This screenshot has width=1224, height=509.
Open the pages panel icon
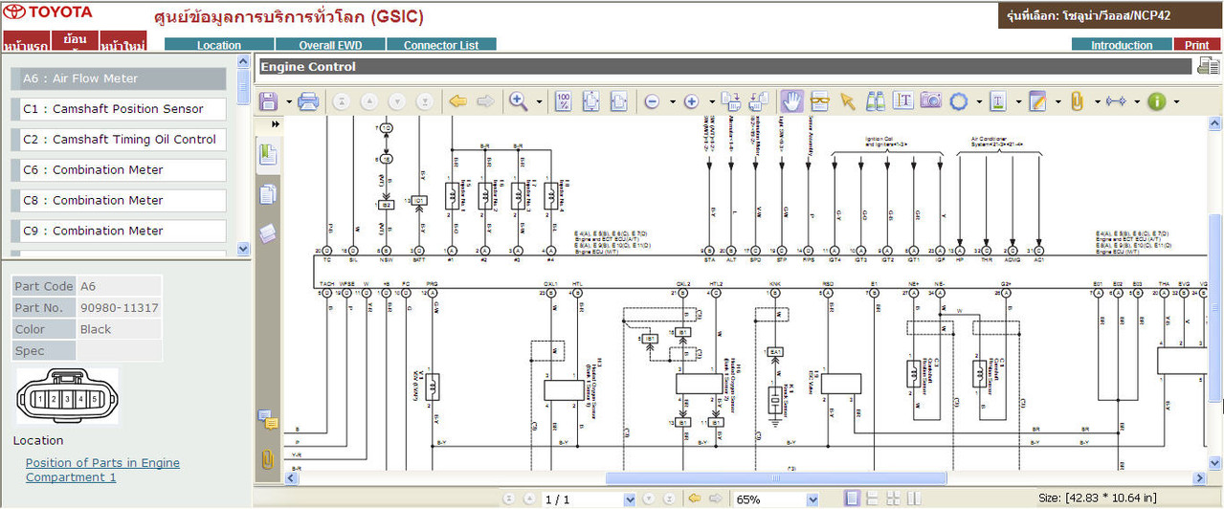(x=268, y=194)
